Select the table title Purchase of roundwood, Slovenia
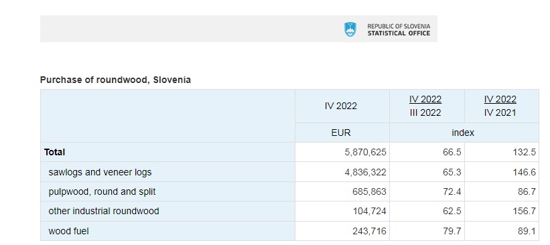This screenshot has height=245, width=550. point(115,80)
